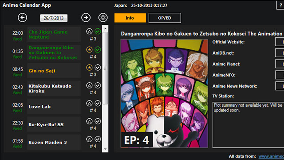Open help with the question mark button
The image size is (284, 160).
[280, 5]
